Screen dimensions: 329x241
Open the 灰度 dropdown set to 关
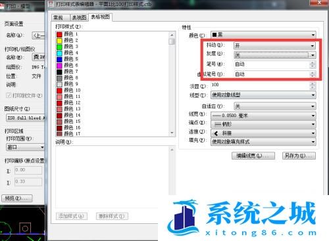point(274,55)
